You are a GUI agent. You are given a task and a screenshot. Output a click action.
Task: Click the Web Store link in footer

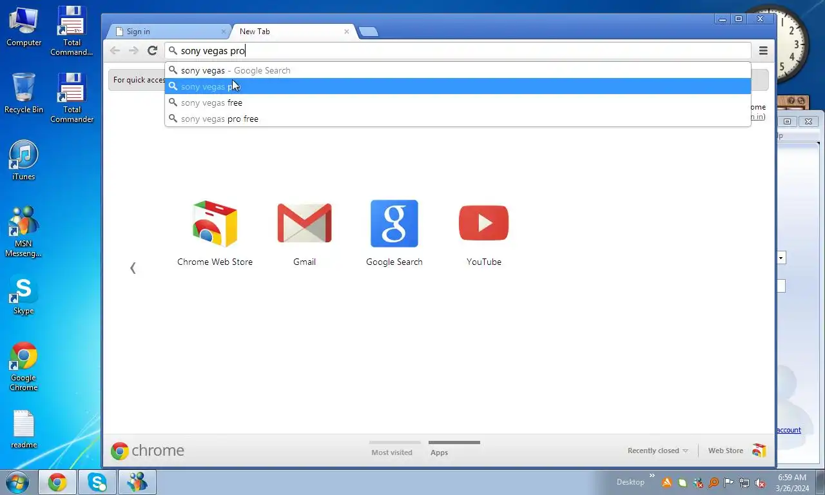pyautogui.click(x=726, y=451)
